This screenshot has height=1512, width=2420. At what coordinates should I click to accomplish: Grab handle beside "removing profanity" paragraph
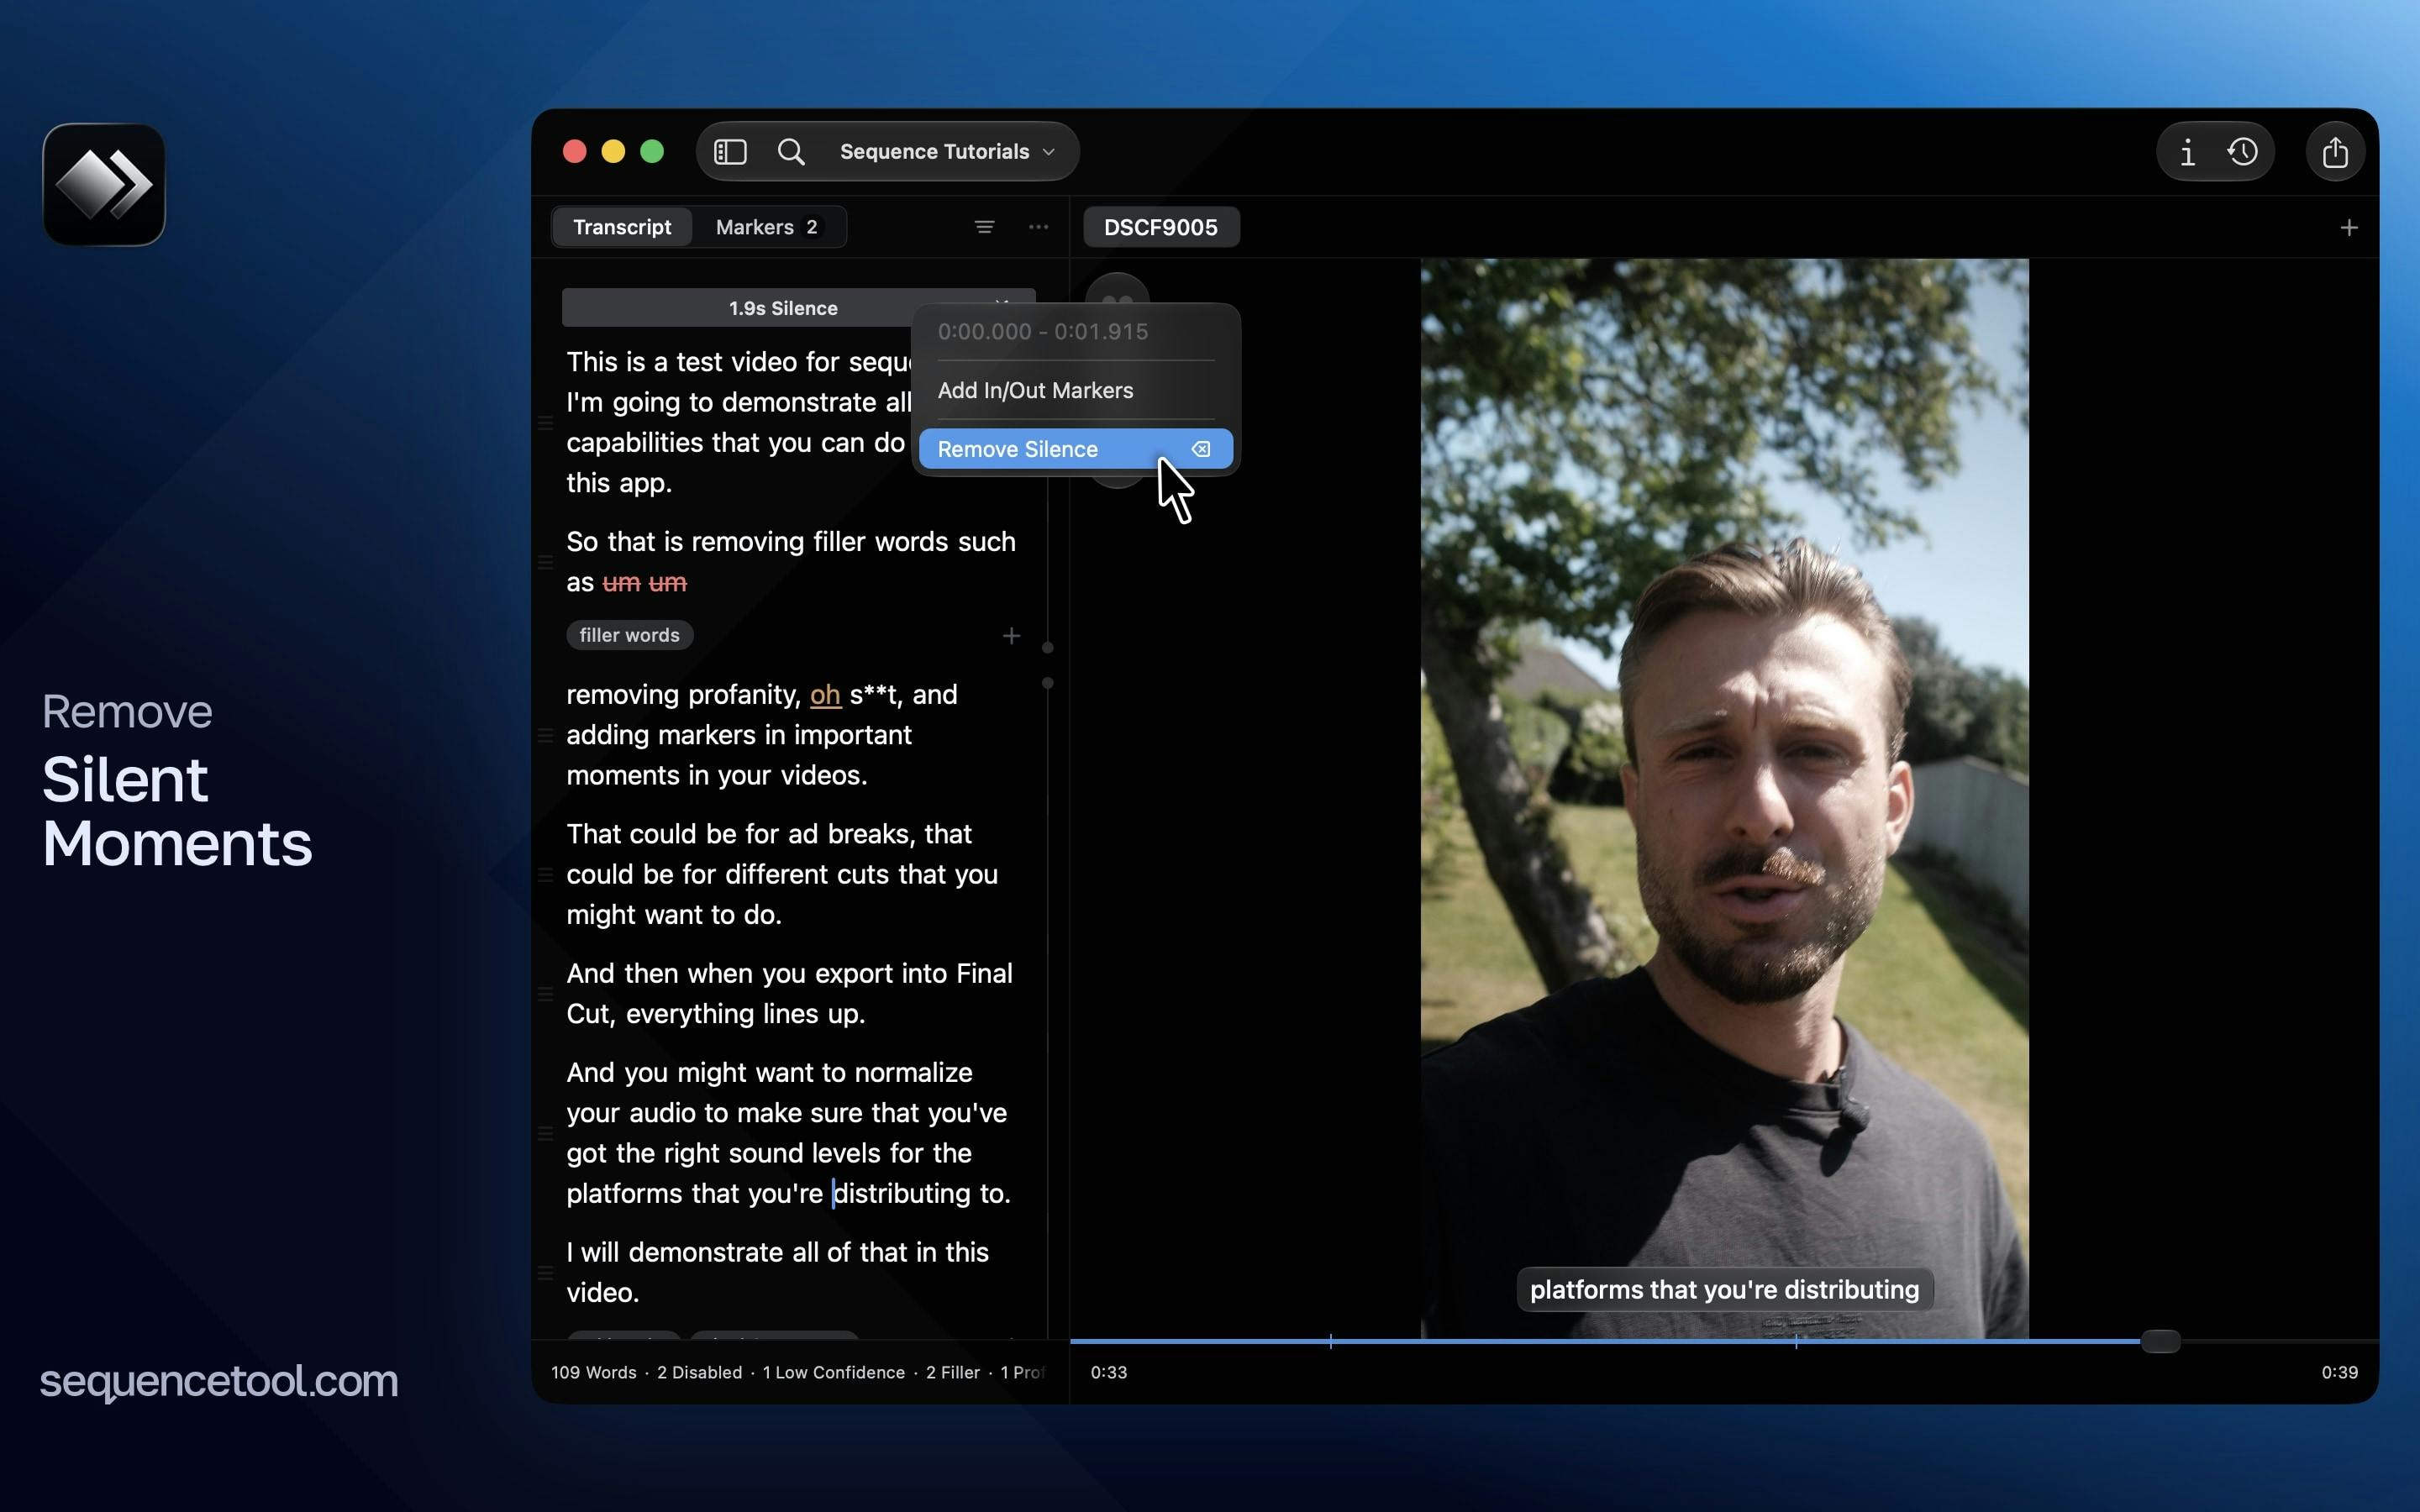[546, 735]
